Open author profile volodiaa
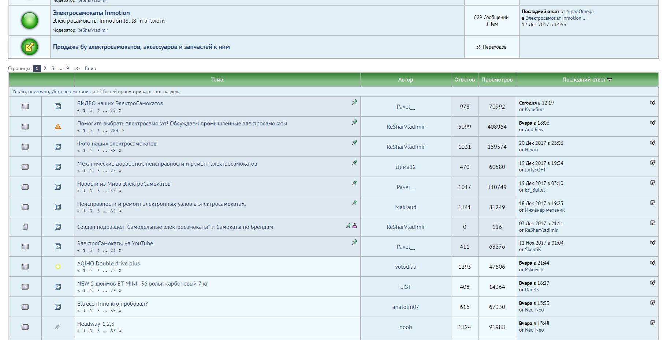Image resolution: width=667 pixels, height=340 pixels. pos(405,267)
